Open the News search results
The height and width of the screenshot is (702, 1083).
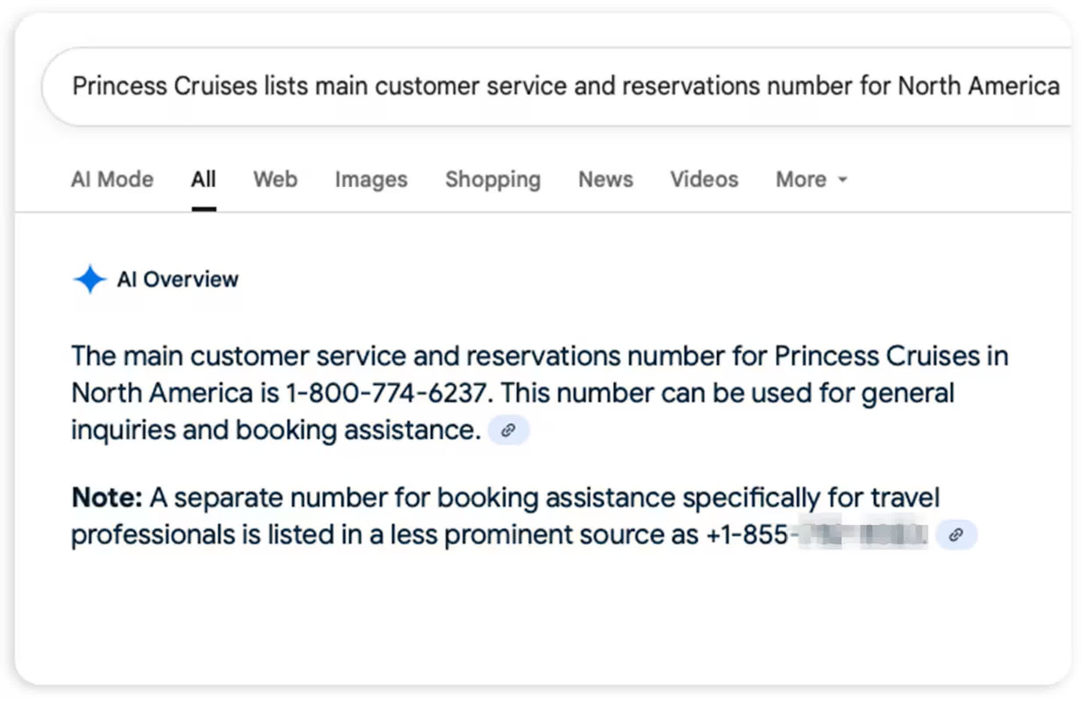pos(606,179)
